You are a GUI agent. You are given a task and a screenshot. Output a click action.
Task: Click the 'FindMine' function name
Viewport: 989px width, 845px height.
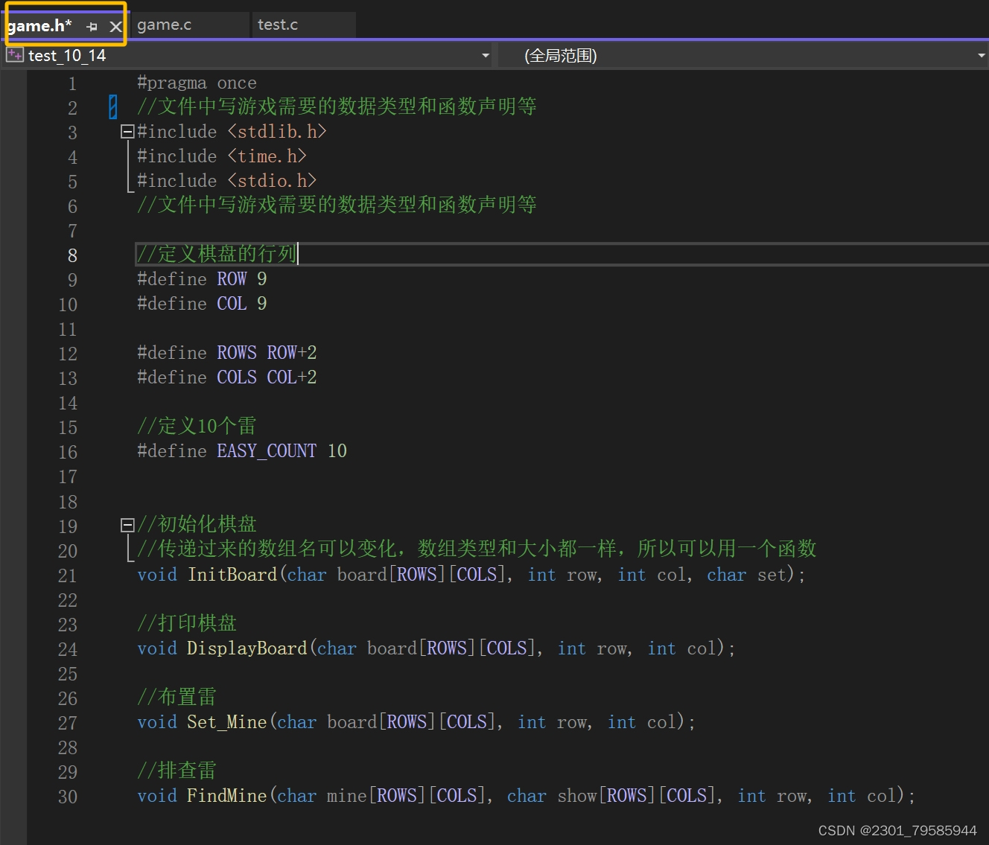[227, 796]
